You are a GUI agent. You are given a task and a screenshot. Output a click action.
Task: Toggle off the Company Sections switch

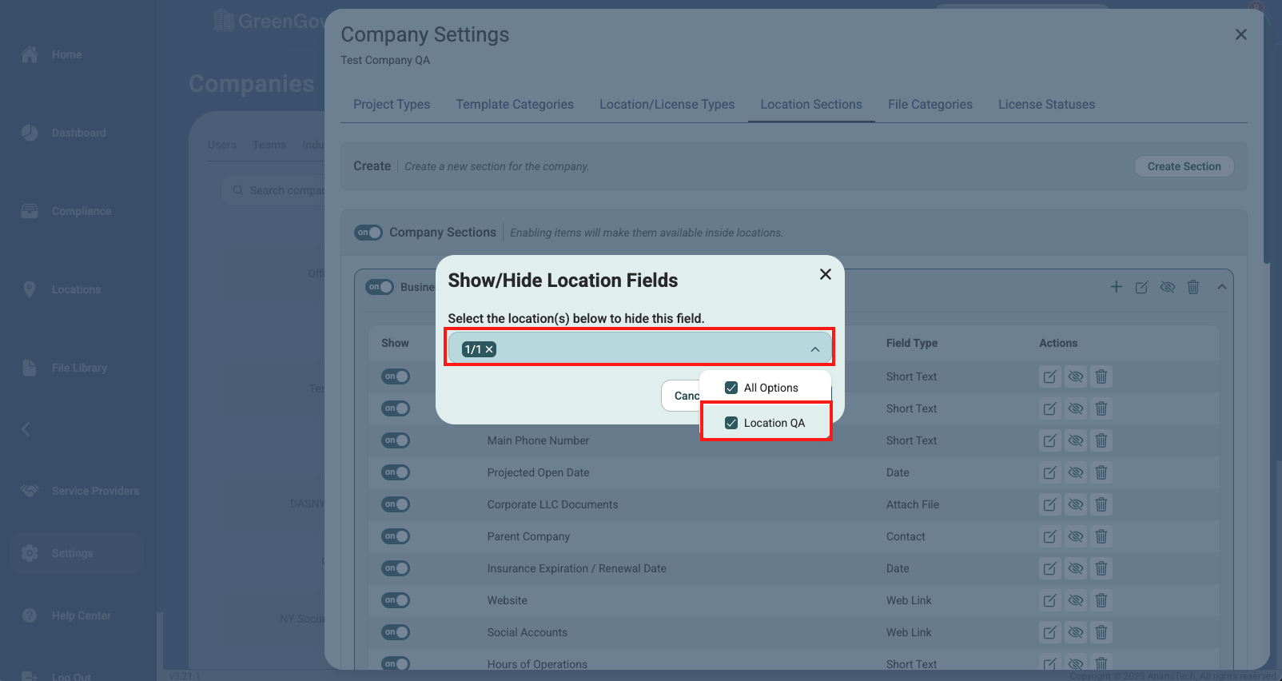pos(368,233)
